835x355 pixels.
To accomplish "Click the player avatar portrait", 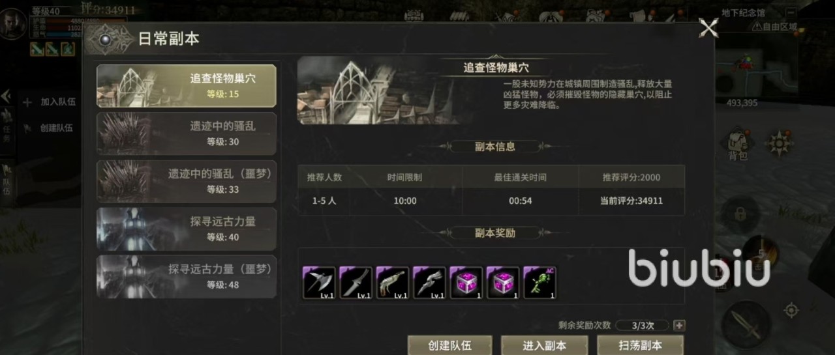I will coord(13,23).
